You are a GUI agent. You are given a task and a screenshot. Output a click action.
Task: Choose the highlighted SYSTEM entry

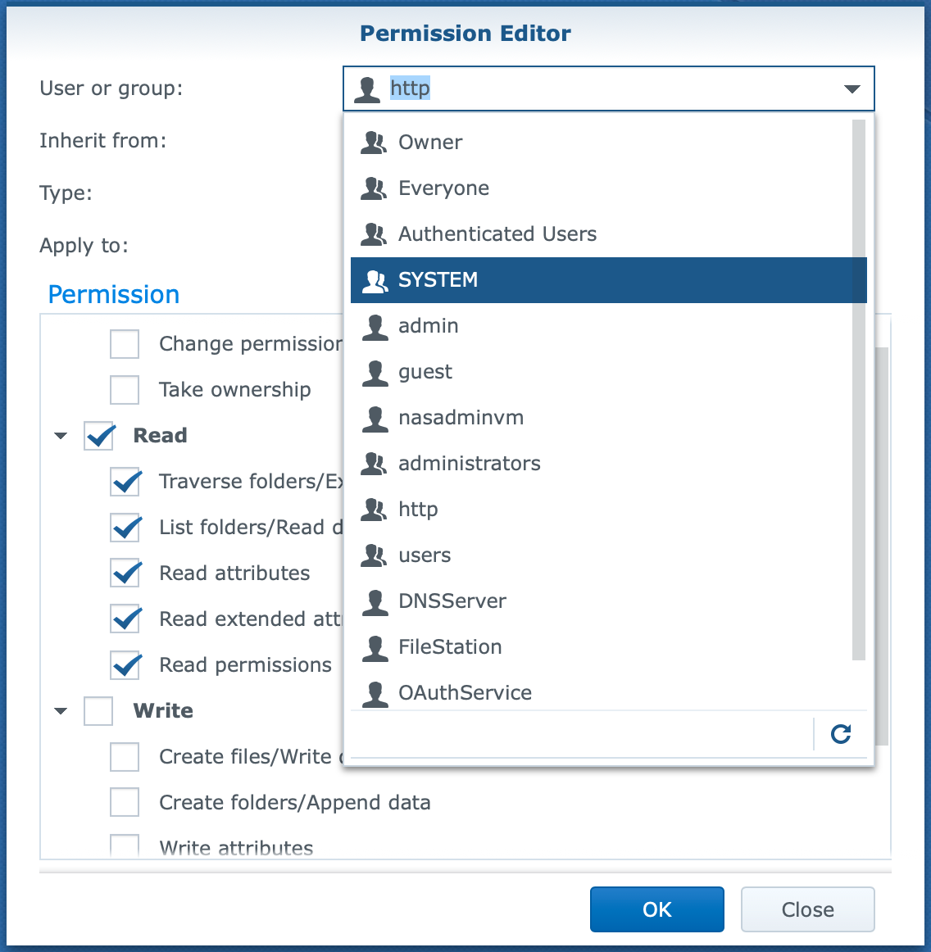tap(609, 280)
